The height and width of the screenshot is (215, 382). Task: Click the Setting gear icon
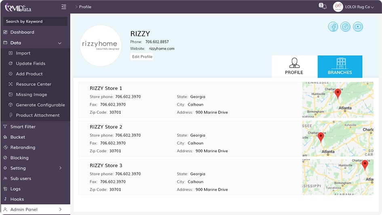coord(5,168)
